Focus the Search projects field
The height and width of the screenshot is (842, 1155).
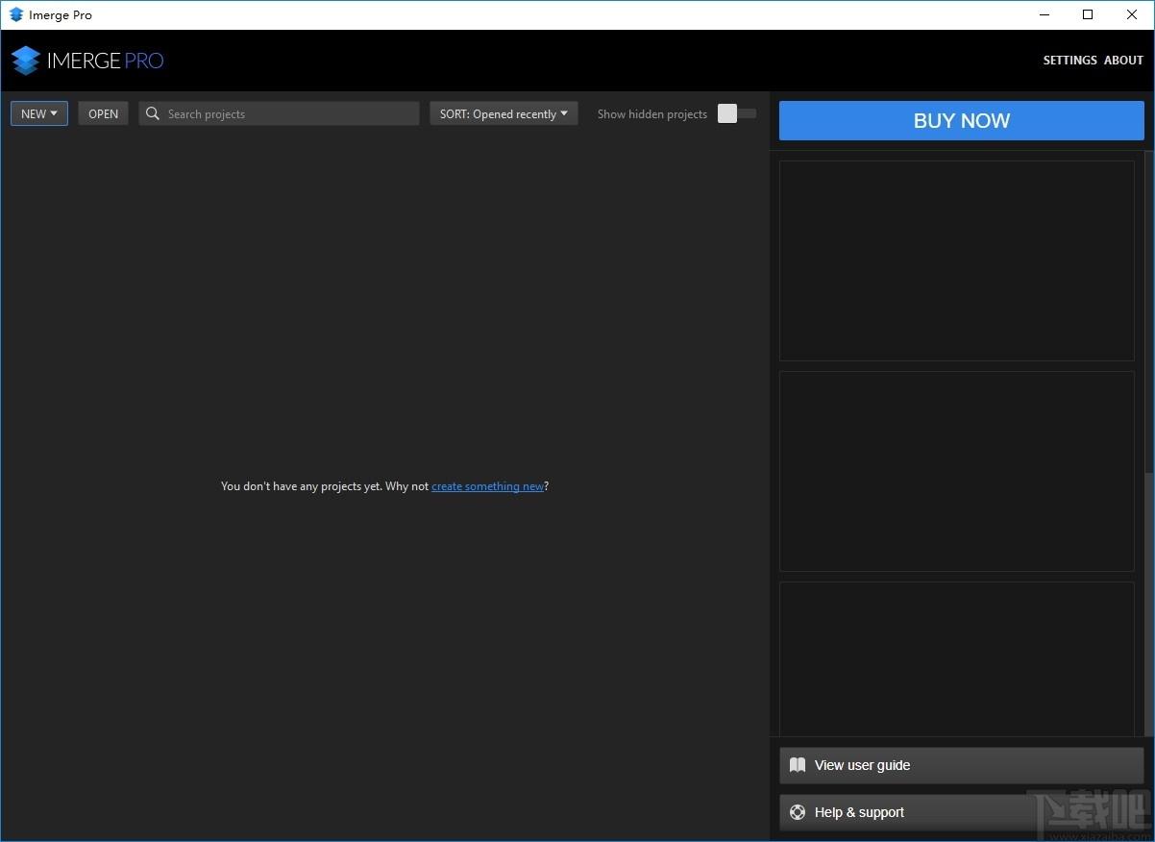point(288,113)
